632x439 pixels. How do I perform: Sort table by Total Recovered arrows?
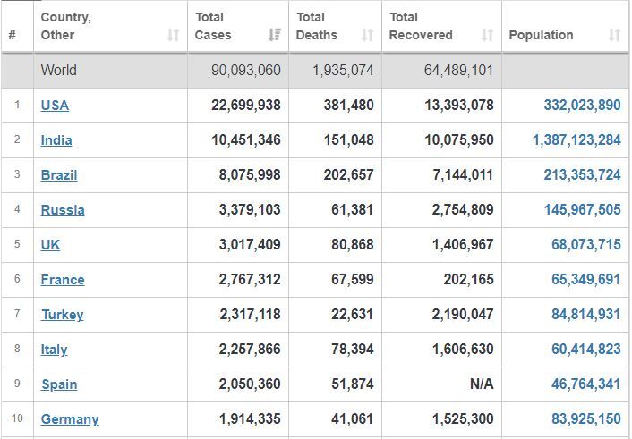point(487,35)
